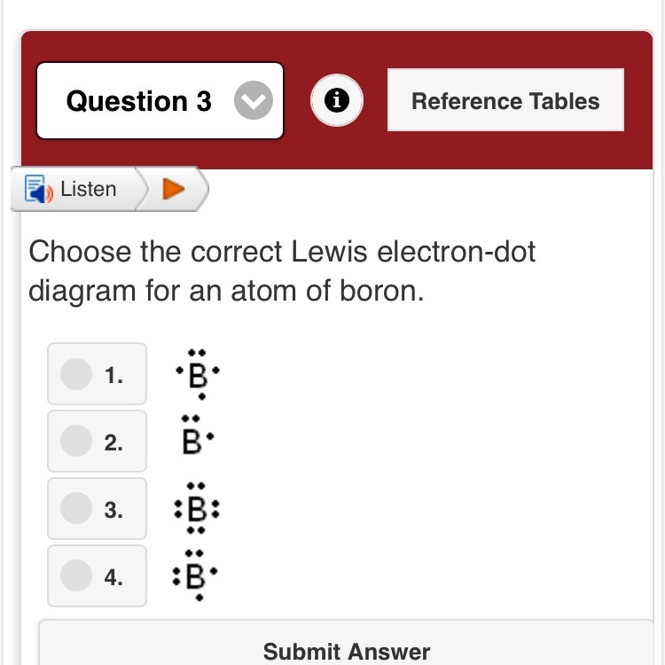This screenshot has height=665, width=665.
Task: Click the boron diagram with eight dots
Action: pos(197,510)
